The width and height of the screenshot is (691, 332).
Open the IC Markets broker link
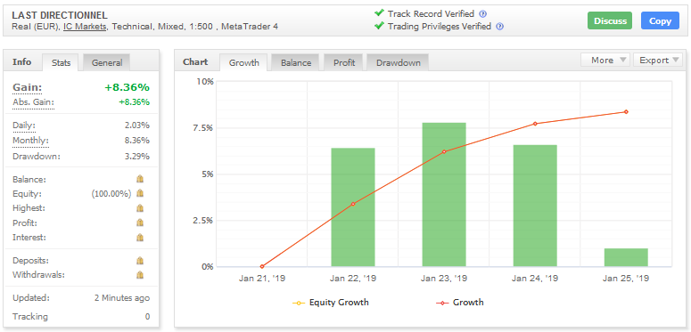pos(85,27)
